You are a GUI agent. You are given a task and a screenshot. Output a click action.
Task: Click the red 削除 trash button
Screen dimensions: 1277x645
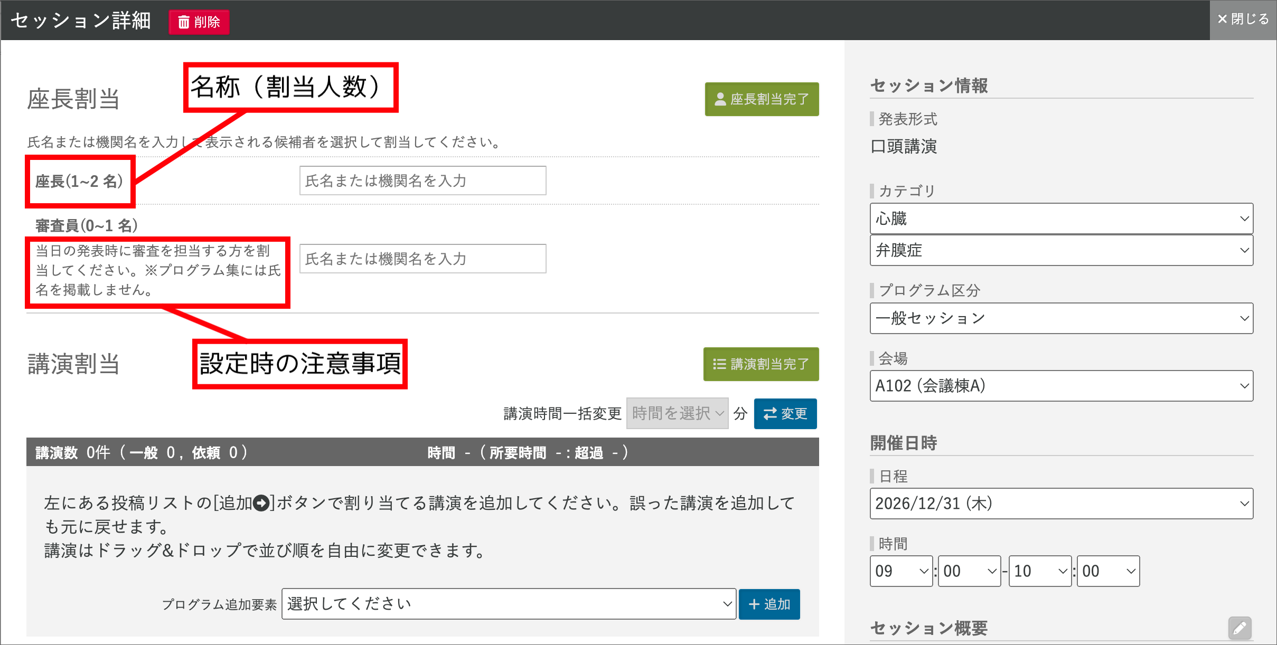coord(199,22)
